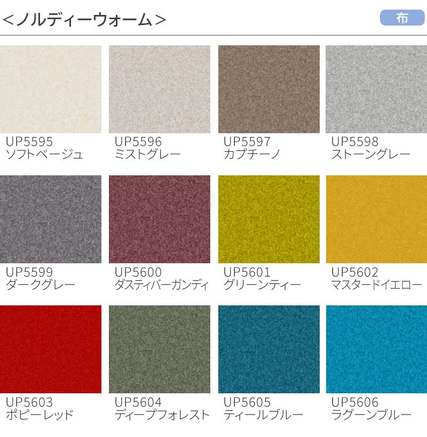This screenshot has width=427, height=437.
Task: Pick the UP5597 Cappuccino brown swatch
Action: pos(269,89)
